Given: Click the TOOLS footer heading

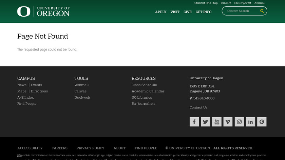Looking at the screenshot, I should (x=81, y=78).
